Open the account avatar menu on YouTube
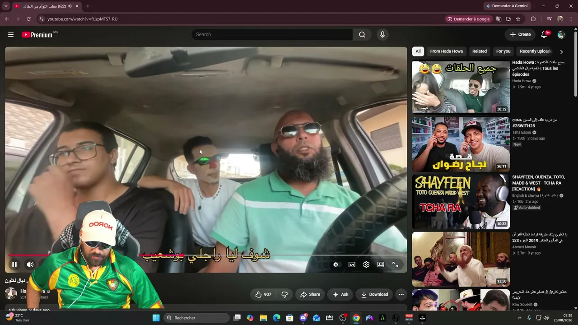This screenshot has width=578, height=325. click(561, 34)
